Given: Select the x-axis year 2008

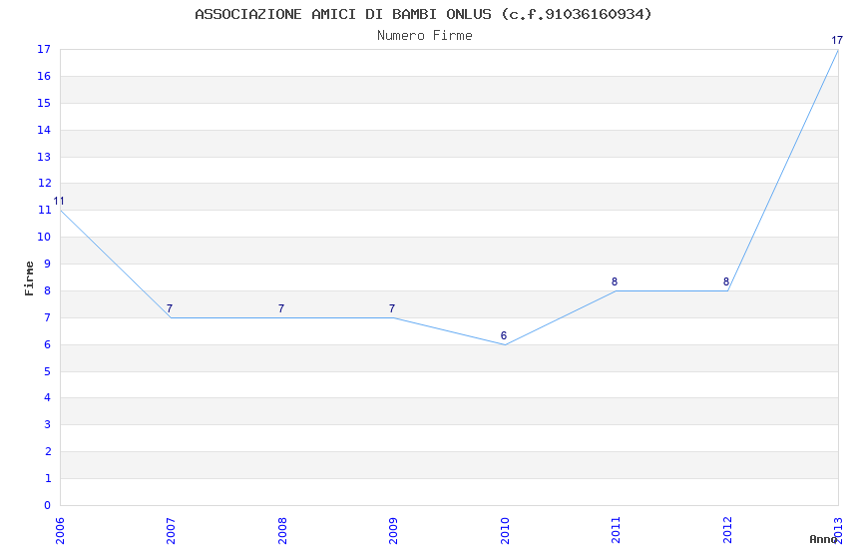Looking at the screenshot, I should click(x=282, y=530).
